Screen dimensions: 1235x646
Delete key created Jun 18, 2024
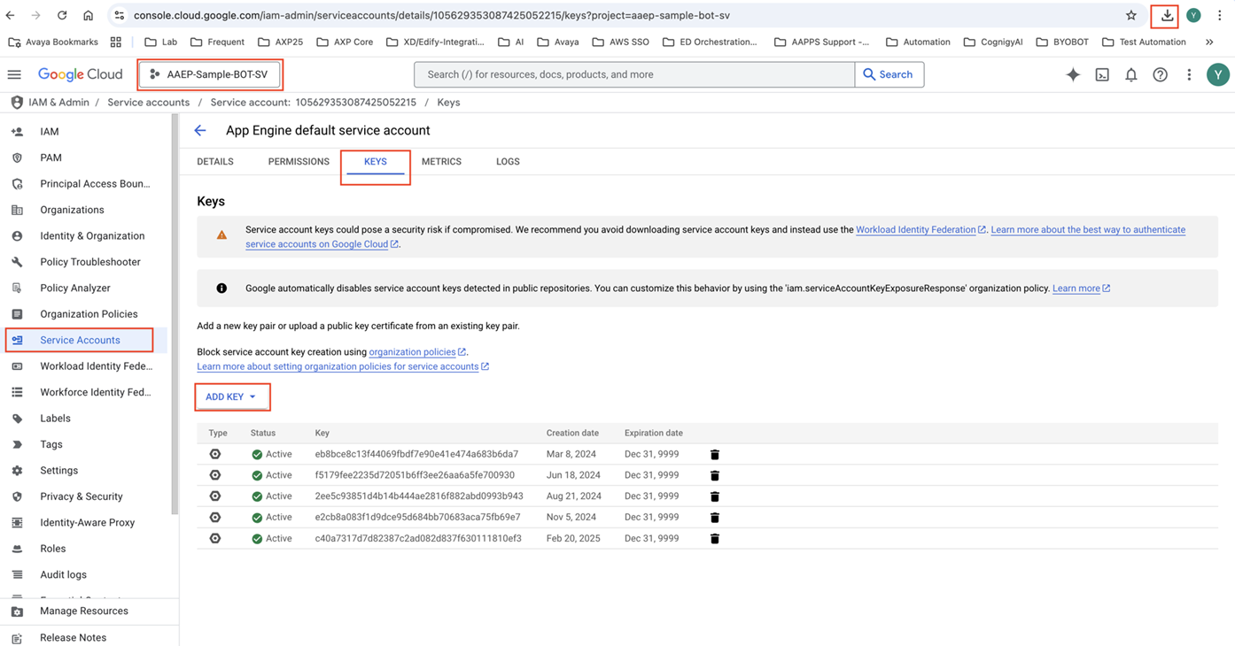[x=715, y=476]
